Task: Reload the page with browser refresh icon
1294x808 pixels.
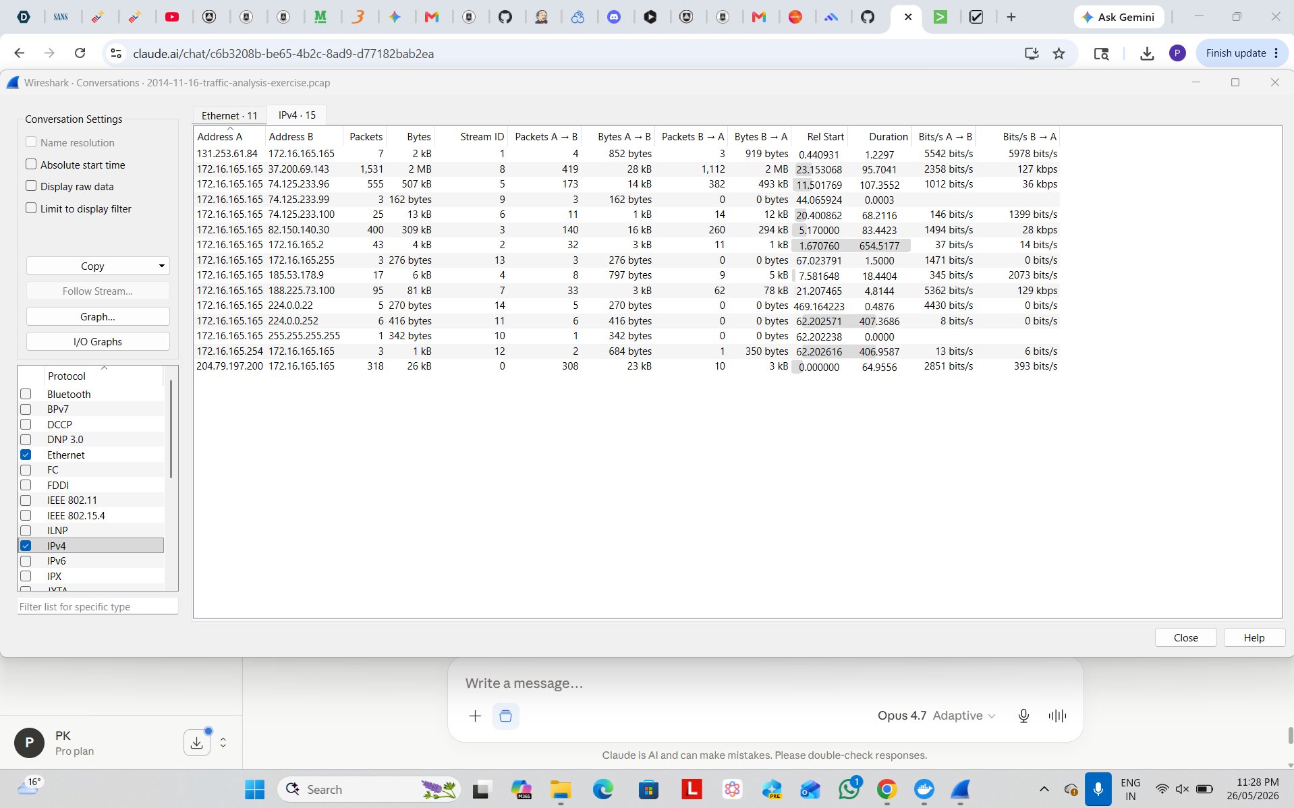Action: (x=80, y=53)
